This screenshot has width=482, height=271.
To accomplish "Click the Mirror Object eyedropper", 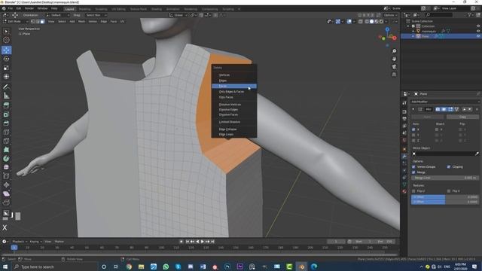I will pyautogui.click(x=477, y=154).
